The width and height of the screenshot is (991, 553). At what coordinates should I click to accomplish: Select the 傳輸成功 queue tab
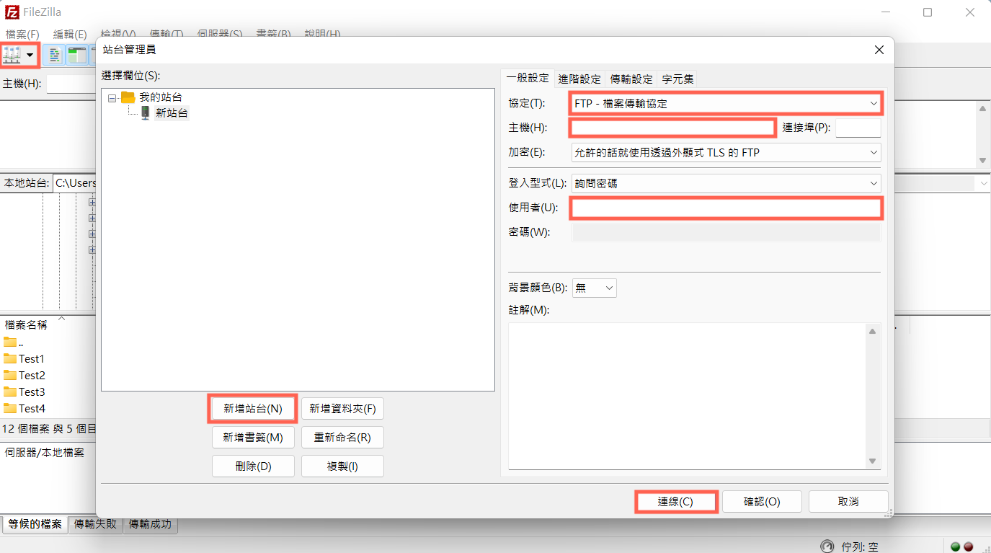[x=151, y=525]
